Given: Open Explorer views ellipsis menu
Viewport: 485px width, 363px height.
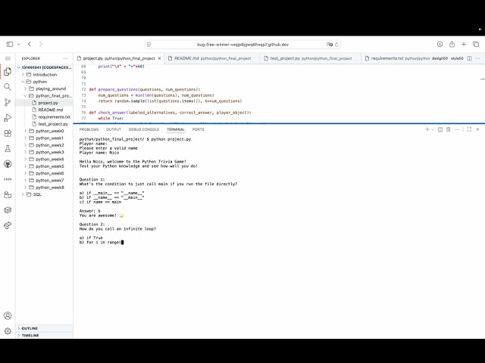Looking at the screenshot, I should [x=65, y=58].
